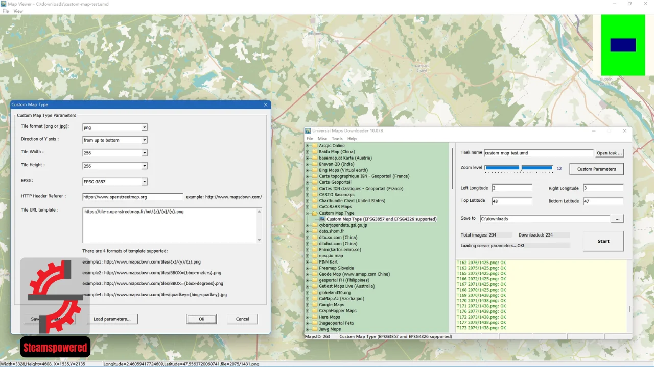Click the Open task ... button
Image resolution: width=654 pixels, height=367 pixels.
(x=610, y=153)
